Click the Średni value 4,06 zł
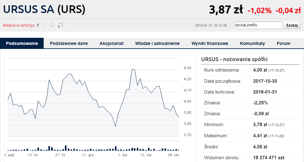 pyautogui.click(x=260, y=147)
